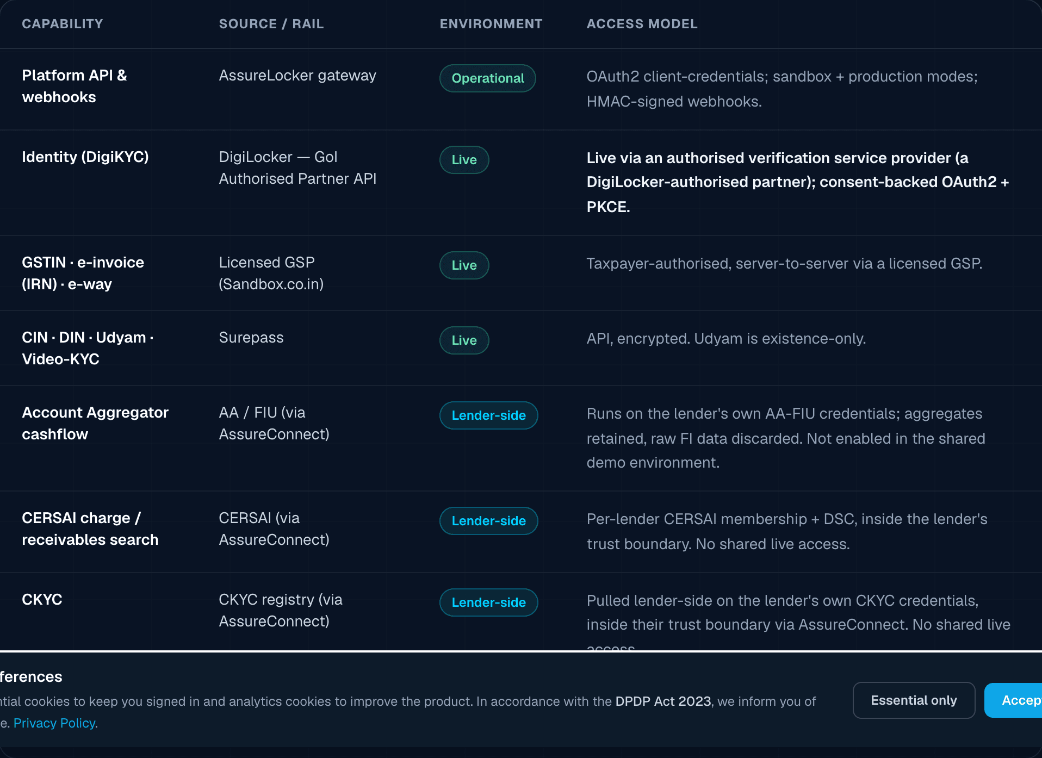Screen dimensions: 1042x758
Task: Click the bold DigiLocker-authorised partner description
Action: (798, 182)
